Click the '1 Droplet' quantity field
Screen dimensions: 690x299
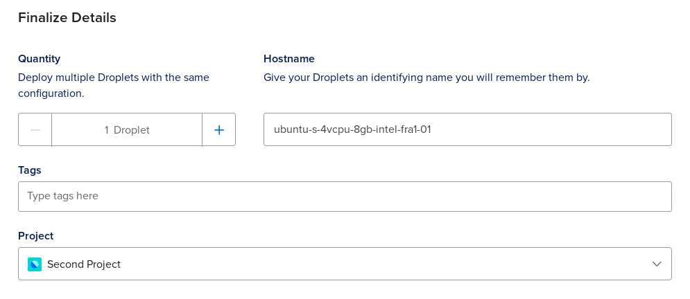pos(127,130)
